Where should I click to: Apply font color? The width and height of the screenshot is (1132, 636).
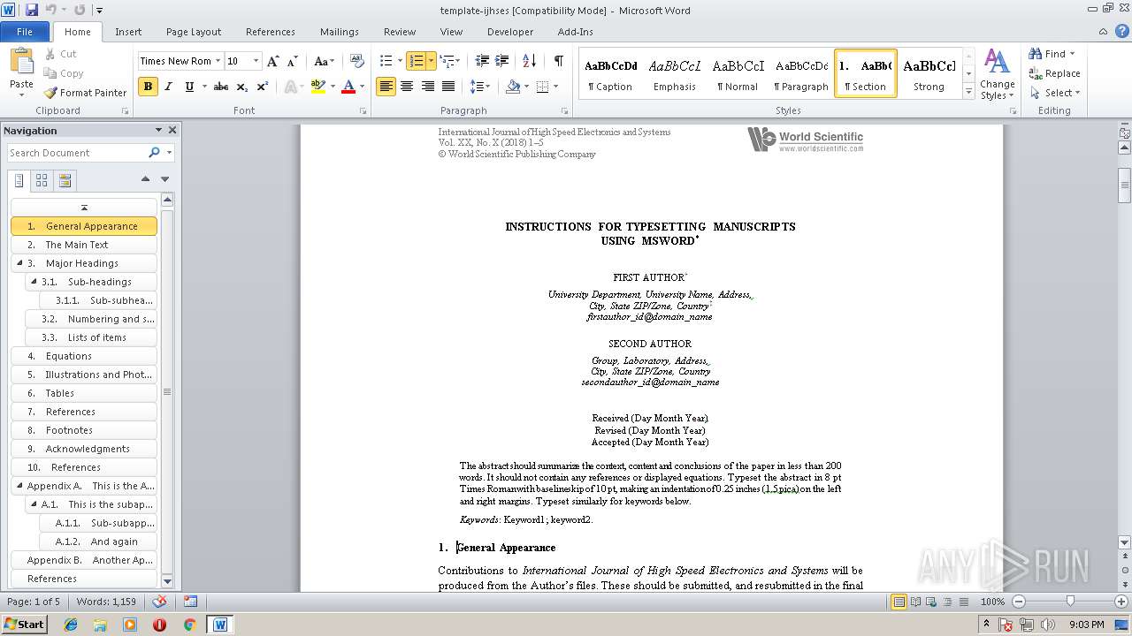[348, 87]
